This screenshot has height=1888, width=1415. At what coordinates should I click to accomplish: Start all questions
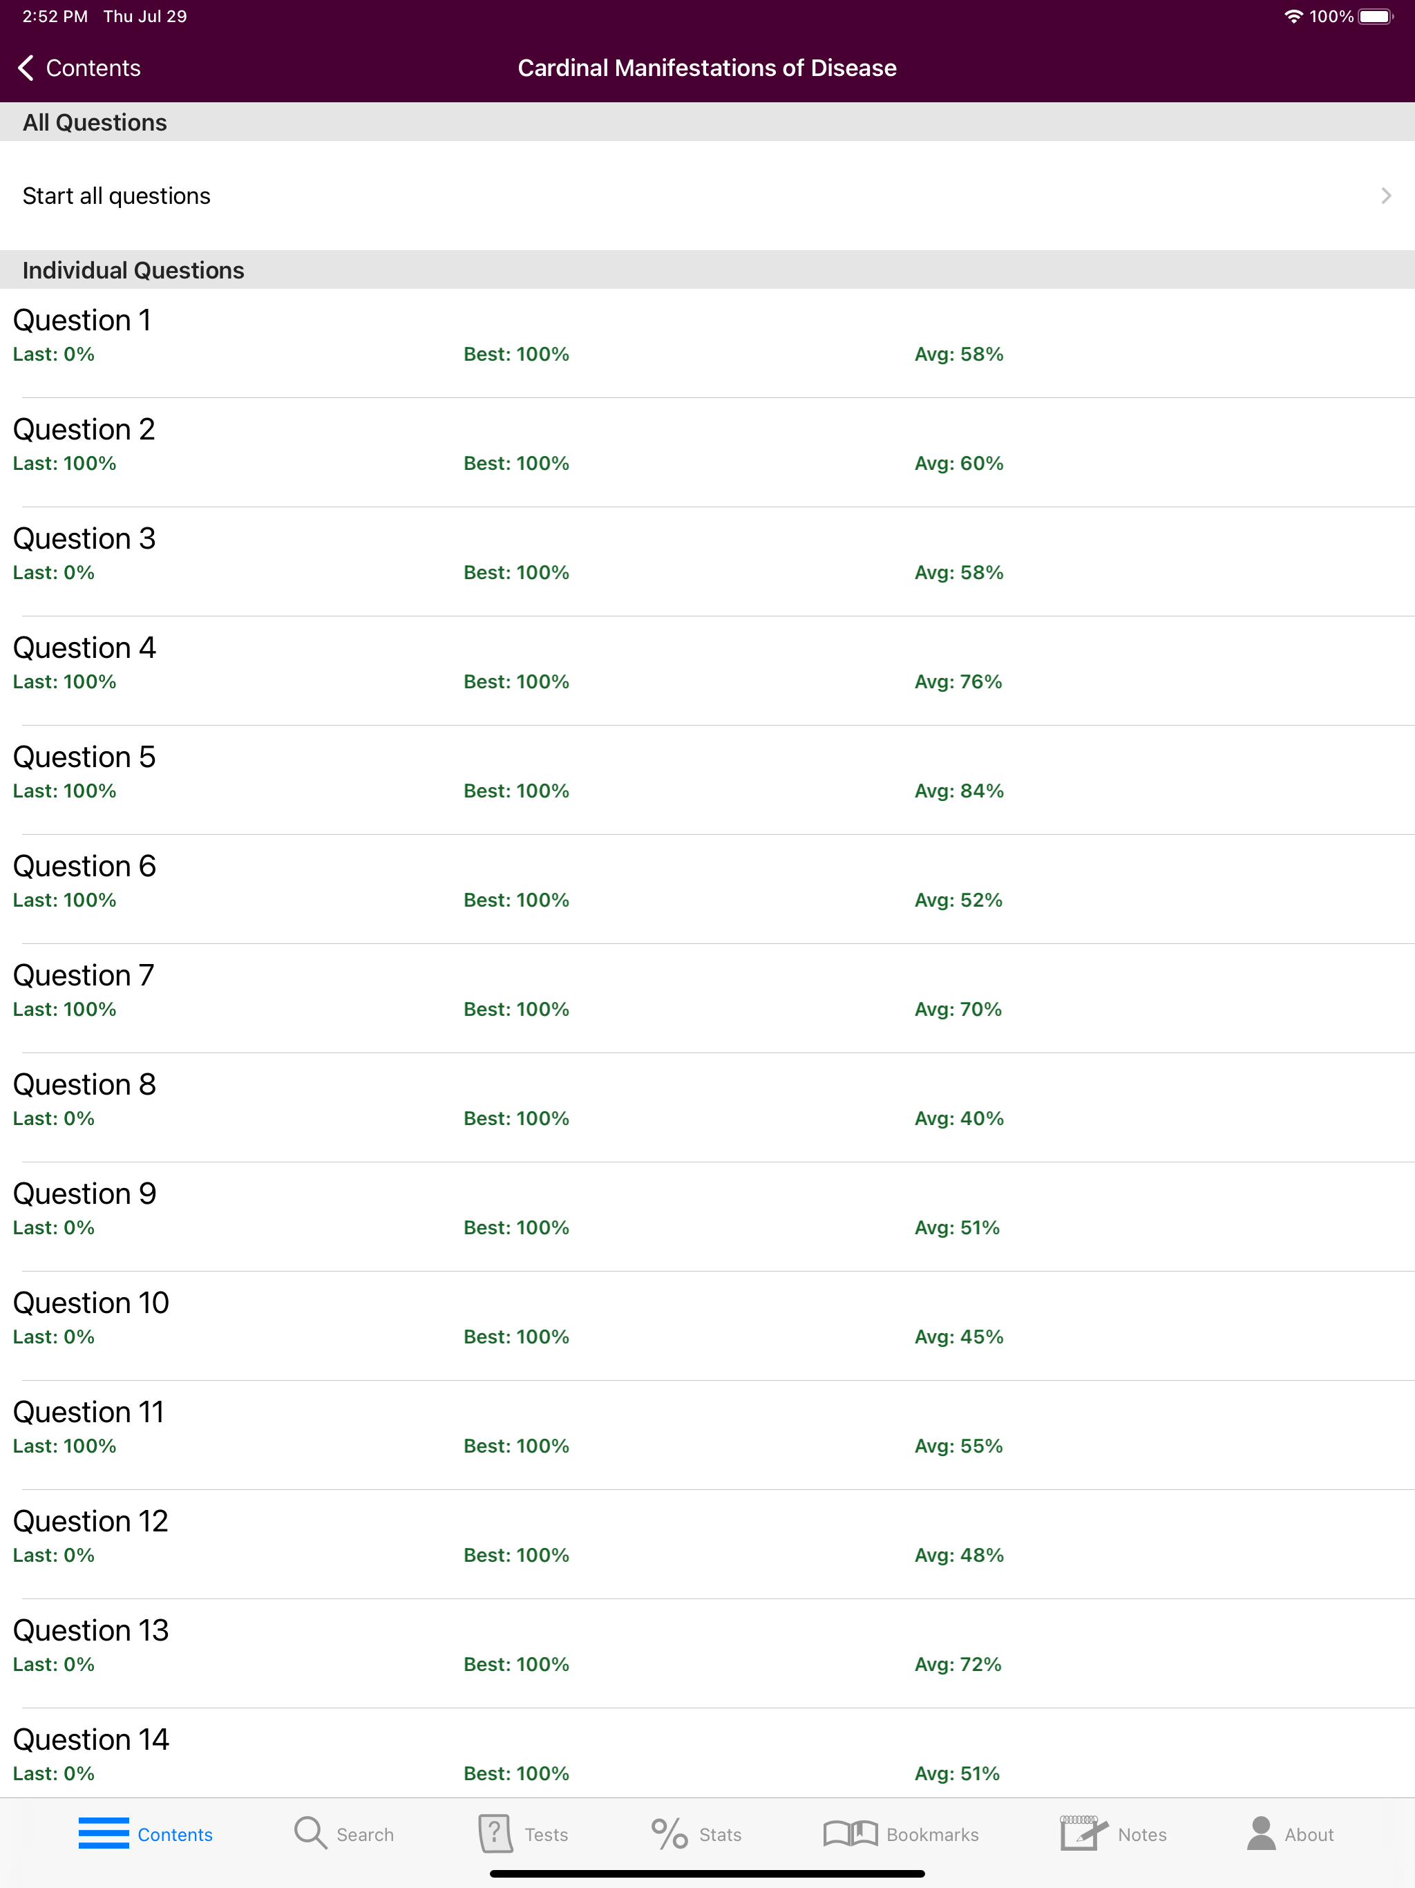pyautogui.click(x=116, y=196)
